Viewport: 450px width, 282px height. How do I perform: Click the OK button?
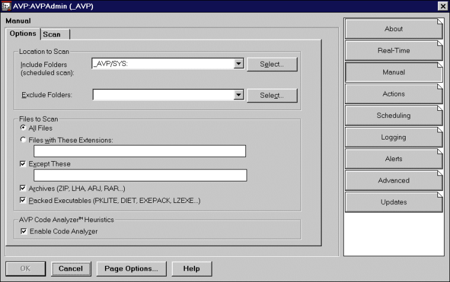point(26,269)
